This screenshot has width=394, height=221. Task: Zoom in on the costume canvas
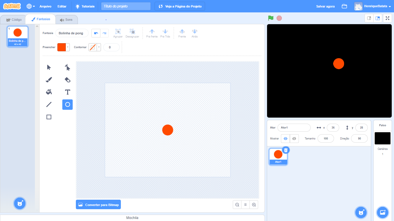(254, 205)
